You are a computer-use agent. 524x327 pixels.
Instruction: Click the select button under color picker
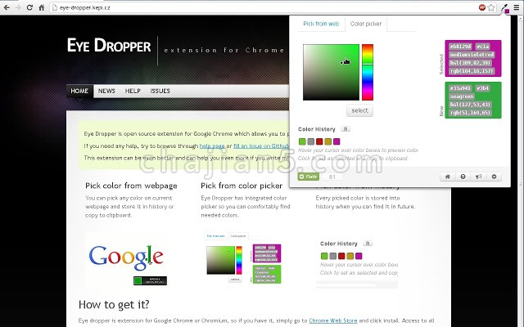tap(359, 110)
